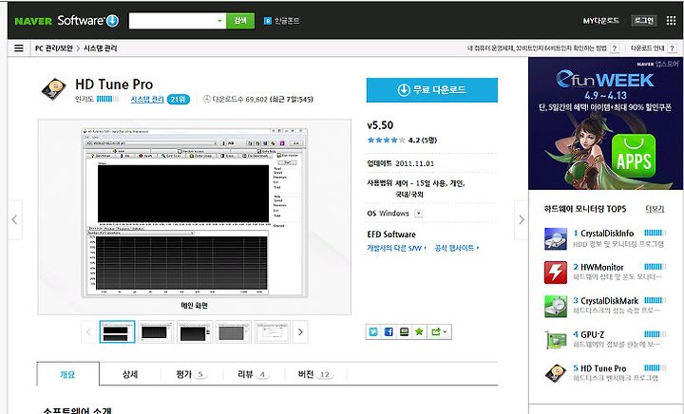Click the PC 관리/보안 breadcrumb
The image size is (684, 414).
53,48
